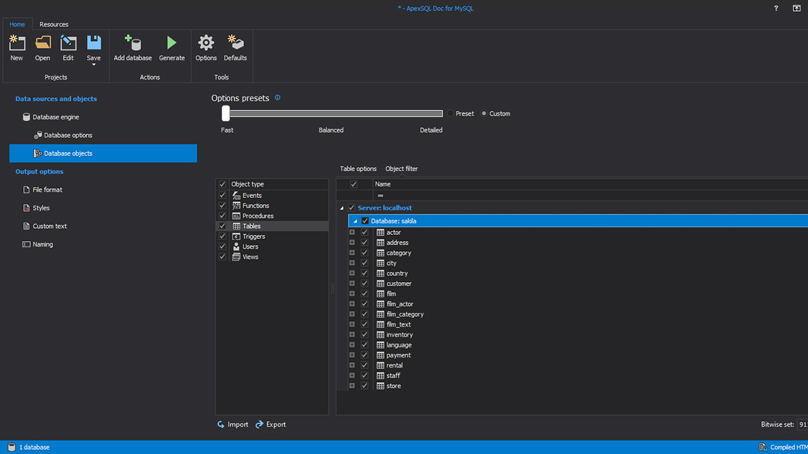Viewport: 808px width, 454px height.
Task: Click the Export button
Action: (270, 424)
